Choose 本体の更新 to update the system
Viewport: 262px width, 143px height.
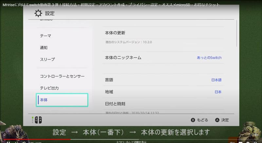(163, 33)
